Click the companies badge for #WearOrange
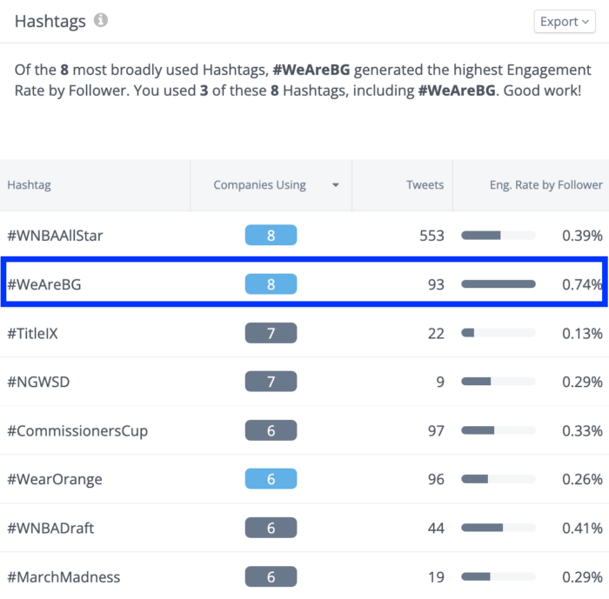 [x=271, y=479]
